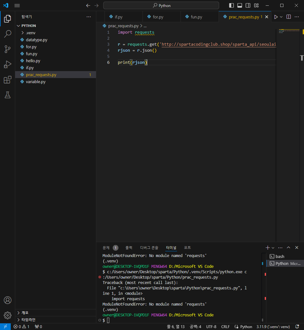
Task: Toggle primary side bar visibility
Action: pyautogui.click(x=231, y=5)
